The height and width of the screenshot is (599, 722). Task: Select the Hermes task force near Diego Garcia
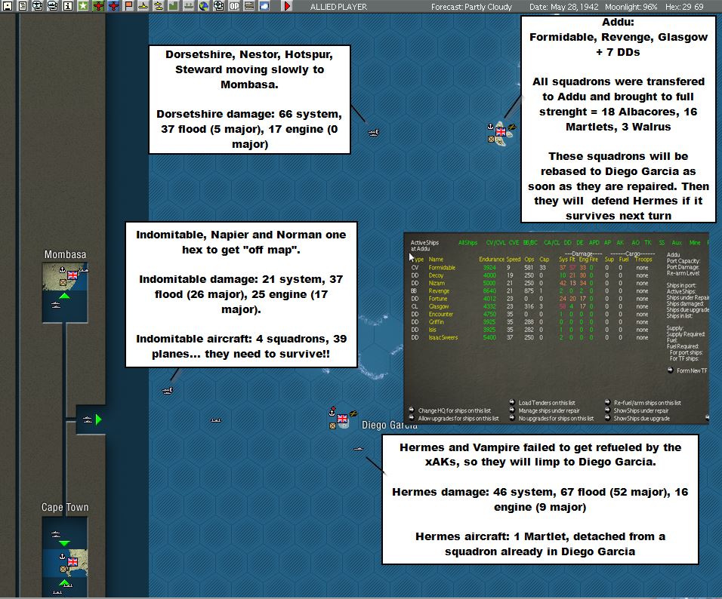358,449
